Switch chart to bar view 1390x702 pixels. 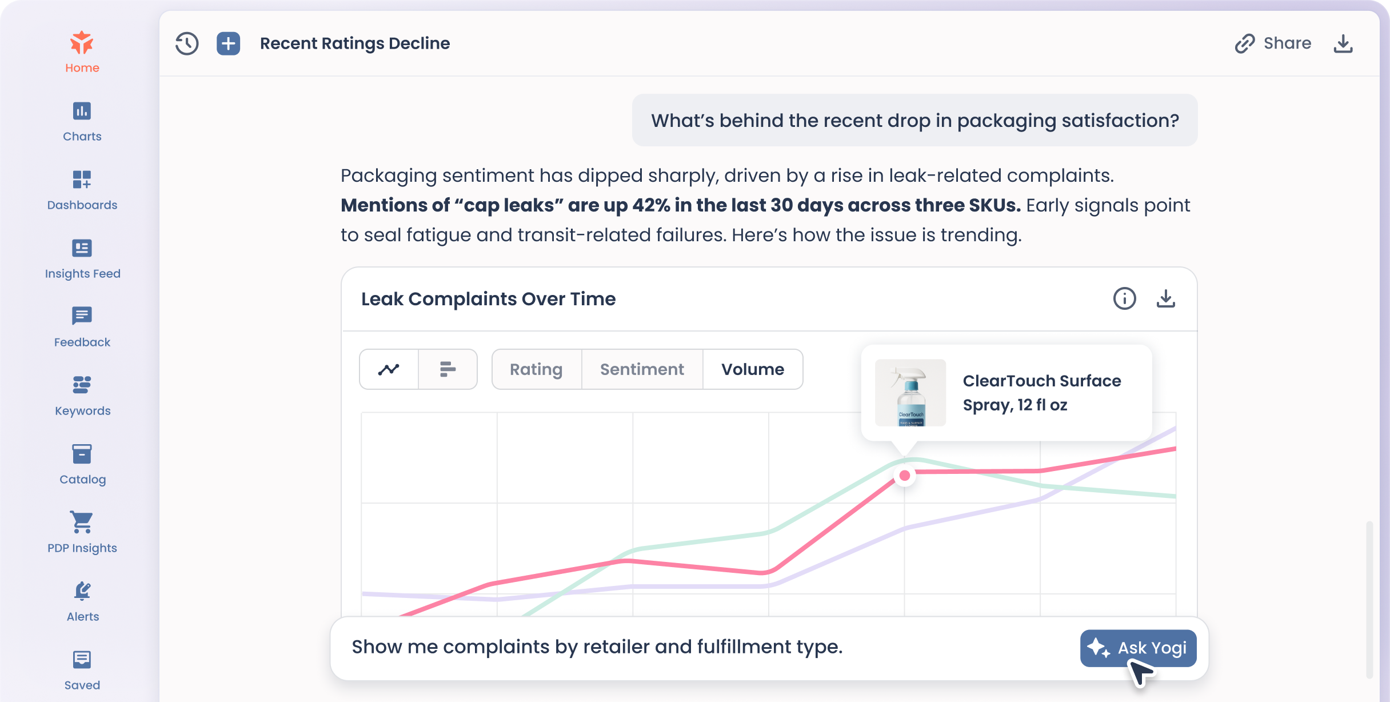coord(448,369)
